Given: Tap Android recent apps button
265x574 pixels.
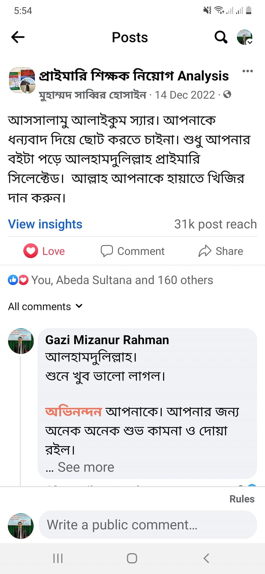Looking at the screenshot, I should tap(58, 558).
